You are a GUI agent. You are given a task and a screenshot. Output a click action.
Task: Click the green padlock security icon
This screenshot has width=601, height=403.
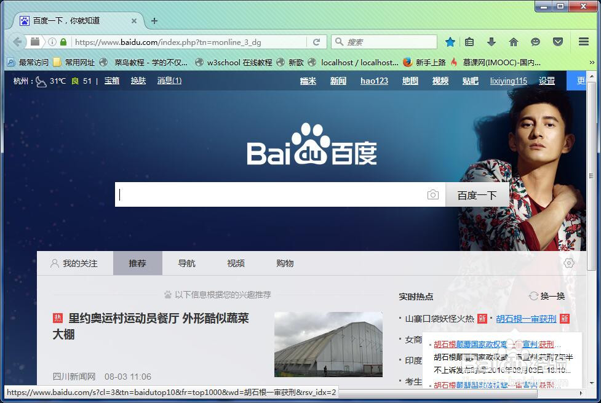63,42
